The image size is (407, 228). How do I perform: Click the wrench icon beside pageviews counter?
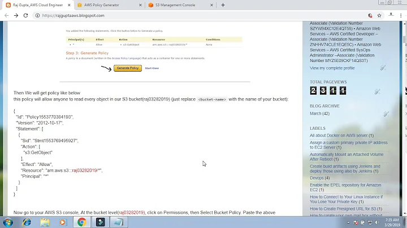click(377, 92)
